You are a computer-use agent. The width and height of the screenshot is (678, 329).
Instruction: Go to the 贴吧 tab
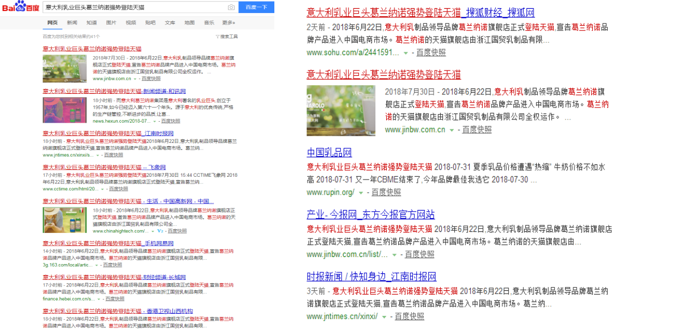click(151, 22)
